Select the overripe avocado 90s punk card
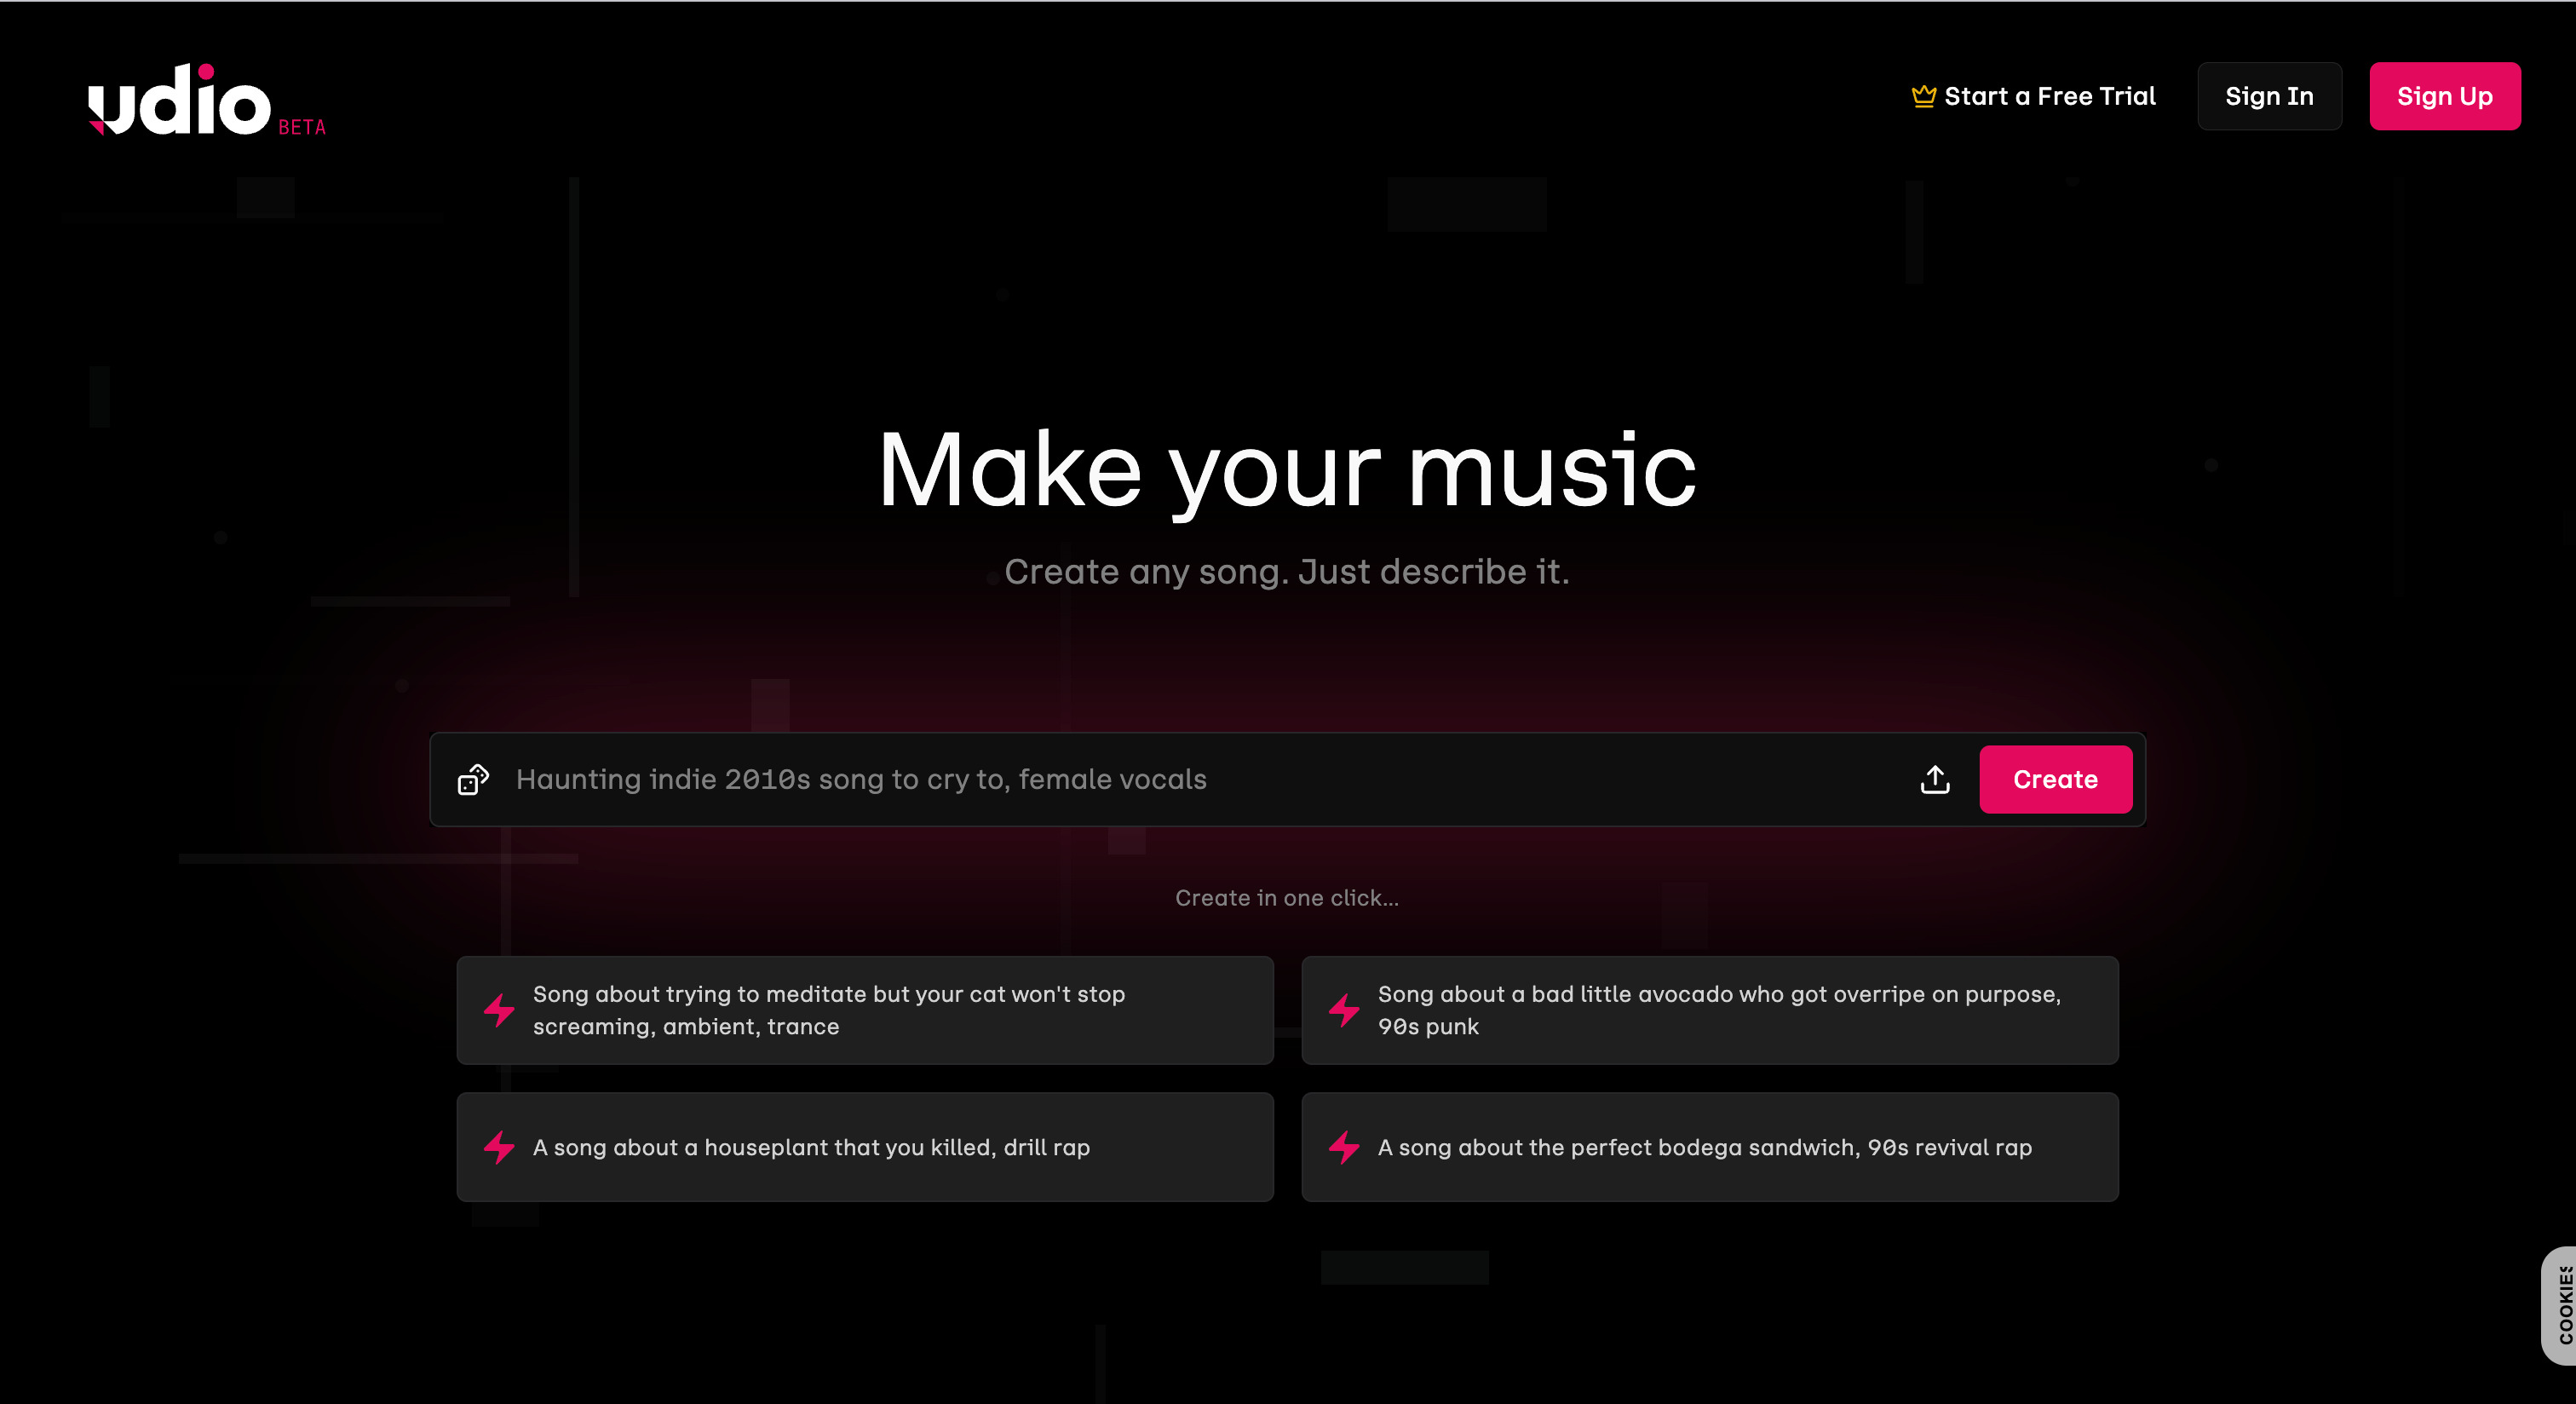Screen dimensions: 2576x1404 [1710, 1010]
